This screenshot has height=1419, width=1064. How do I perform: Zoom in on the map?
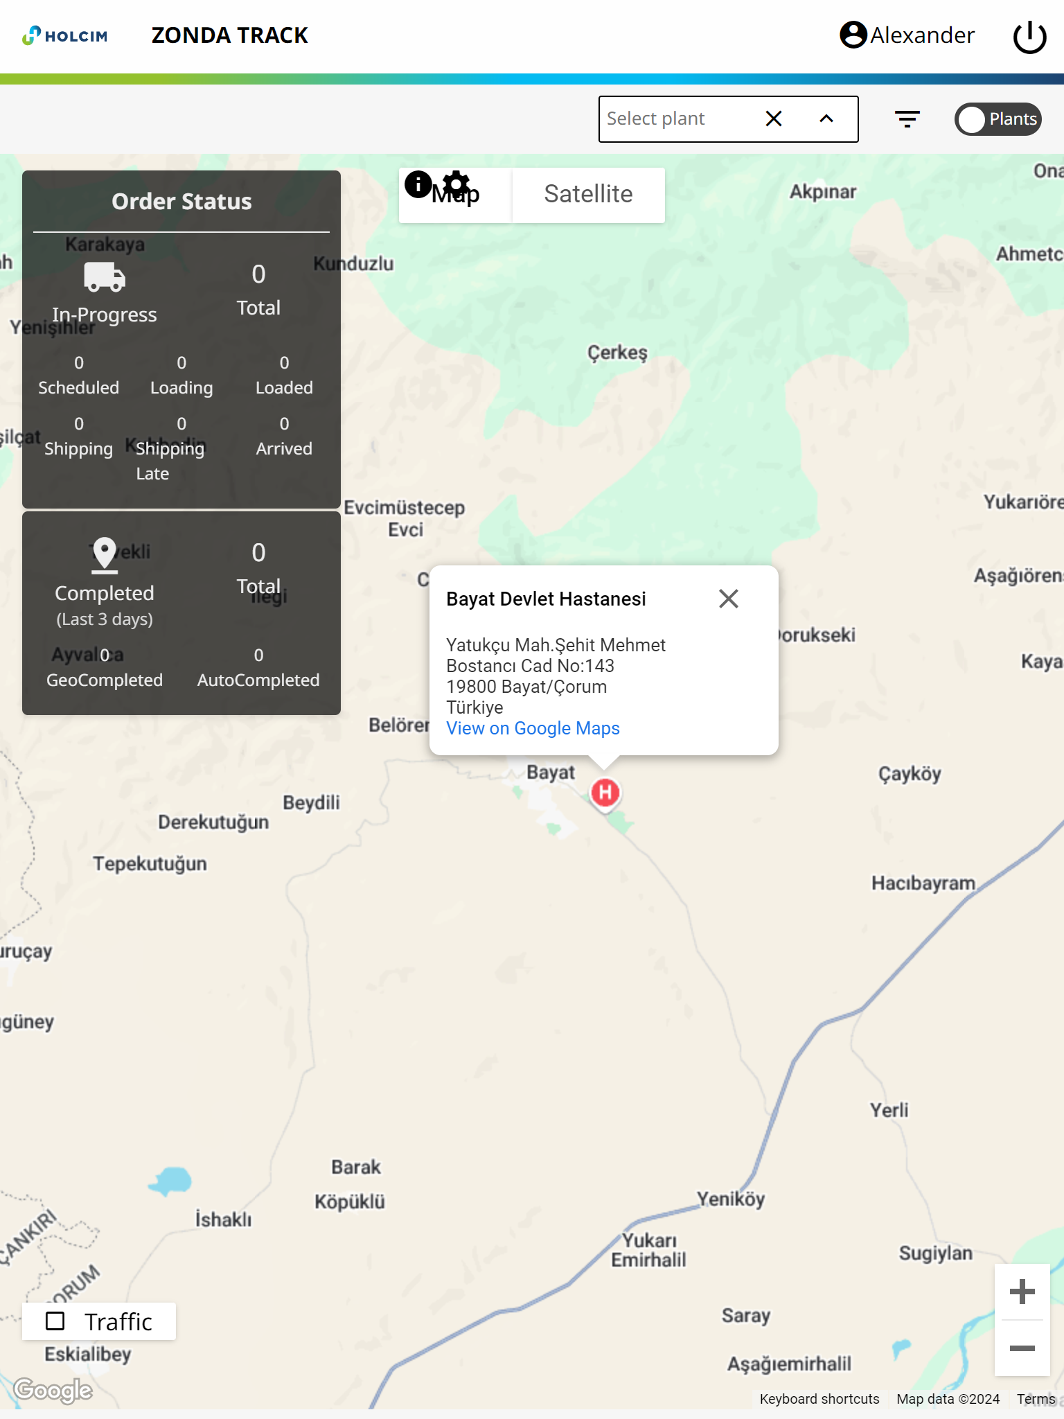(x=1022, y=1292)
